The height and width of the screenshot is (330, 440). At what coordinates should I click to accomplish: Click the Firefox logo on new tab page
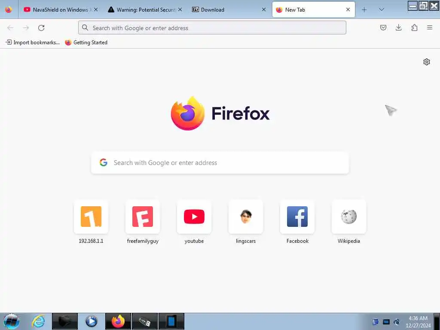[220, 113]
